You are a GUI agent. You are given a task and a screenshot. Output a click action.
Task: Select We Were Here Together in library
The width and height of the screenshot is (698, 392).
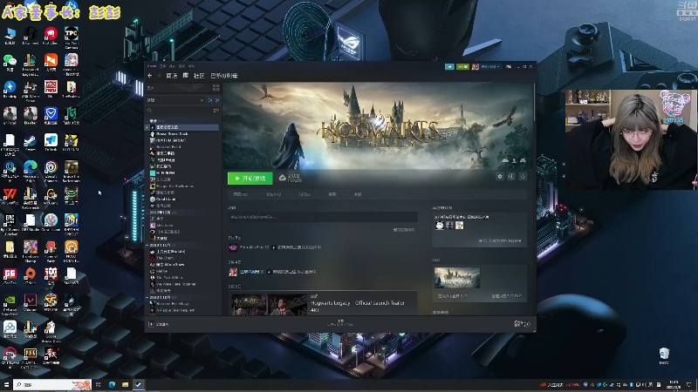pyautogui.click(x=176, y=284)
